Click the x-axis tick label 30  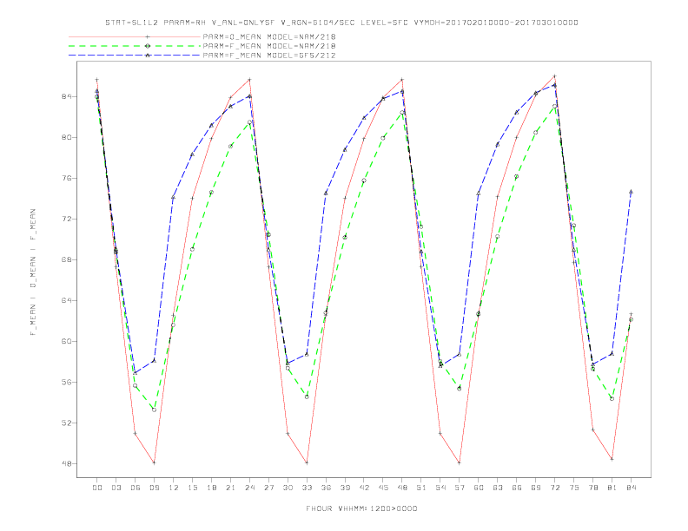pyautogui.click(x=288, y=488)
